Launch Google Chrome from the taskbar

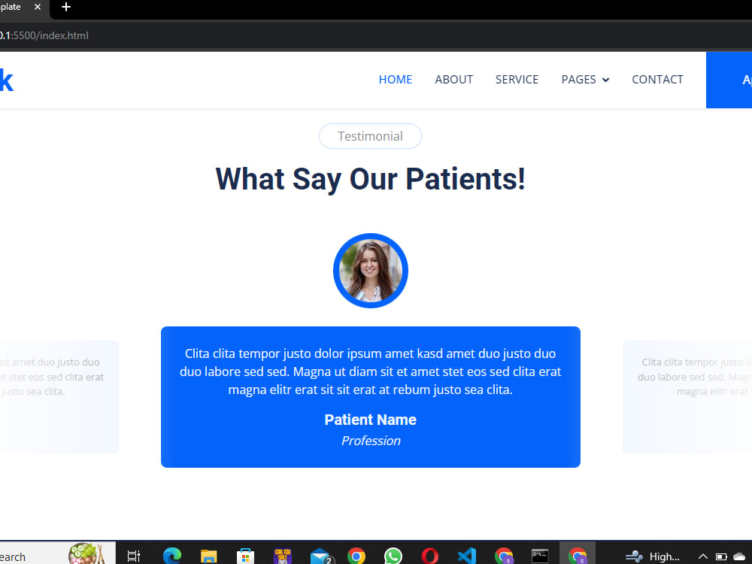356,556
